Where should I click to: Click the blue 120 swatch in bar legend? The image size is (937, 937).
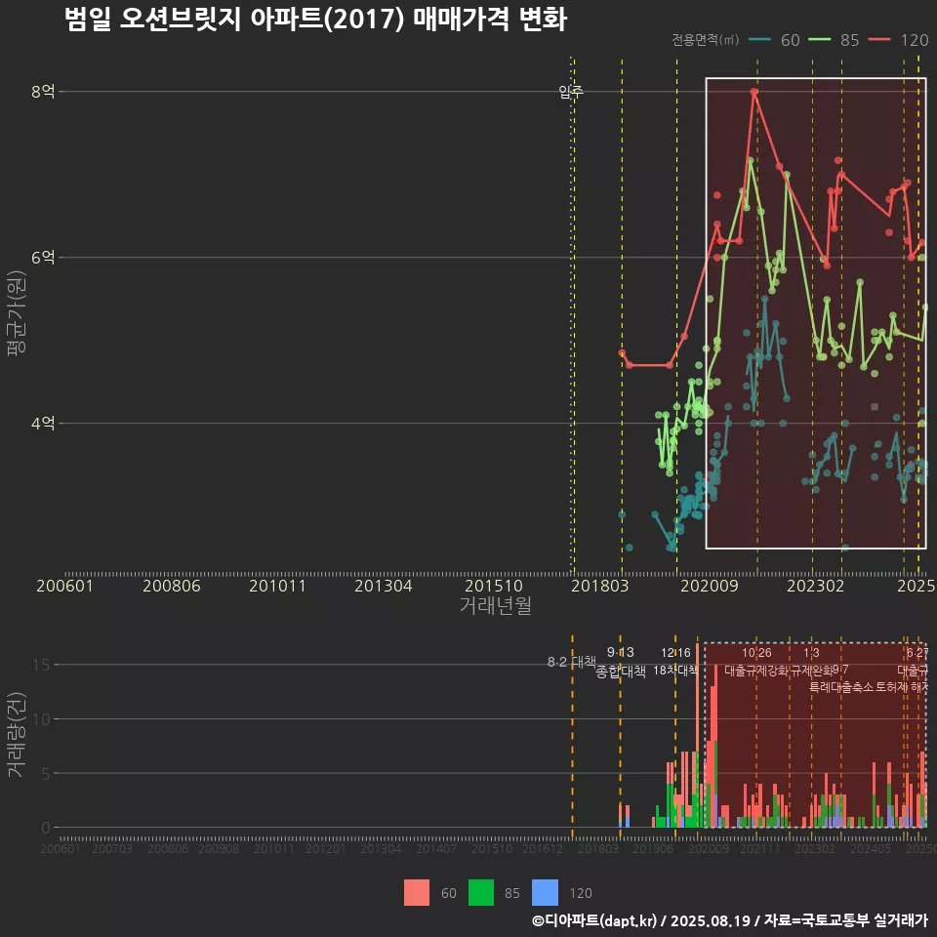coord(545,893)
